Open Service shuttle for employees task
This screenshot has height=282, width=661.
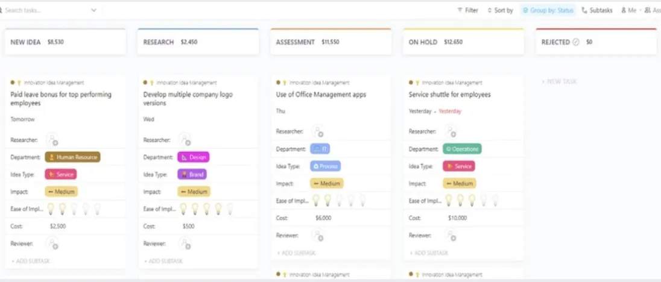tap(450, 95)
